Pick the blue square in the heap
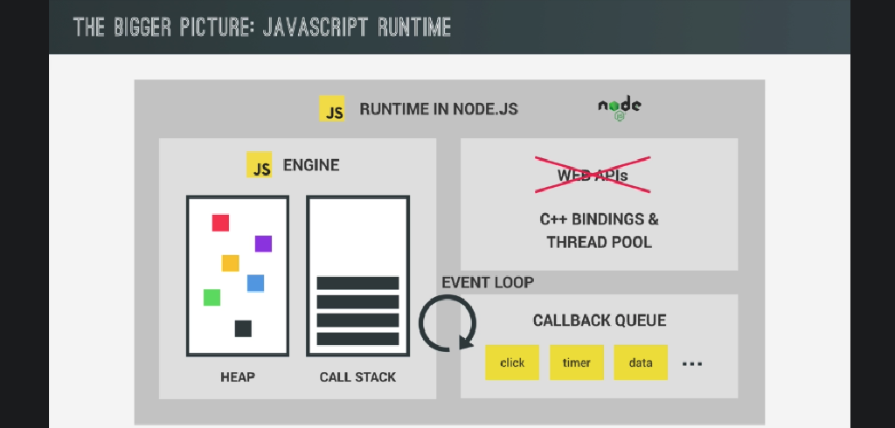895x428 pixels. (255, 283)
